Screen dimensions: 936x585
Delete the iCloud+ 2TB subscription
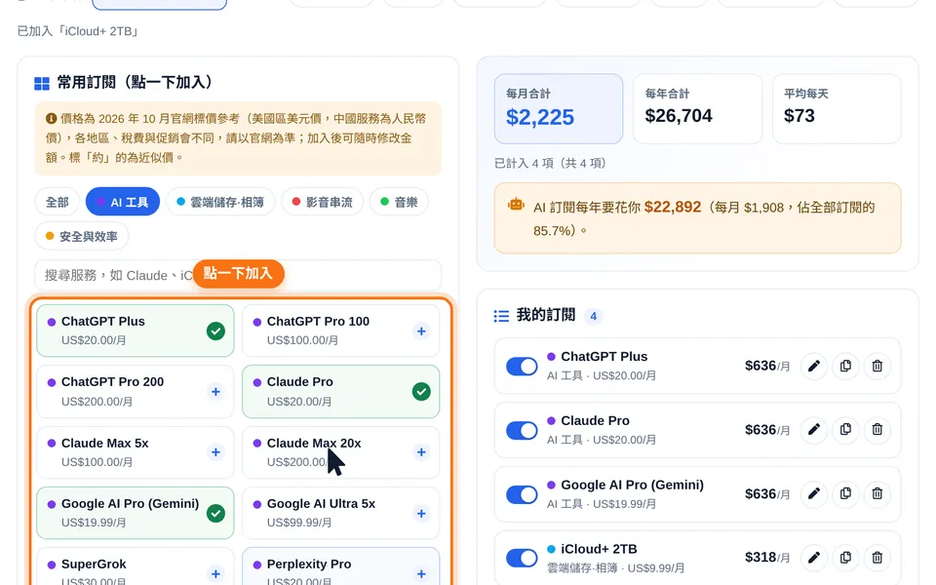877,558
